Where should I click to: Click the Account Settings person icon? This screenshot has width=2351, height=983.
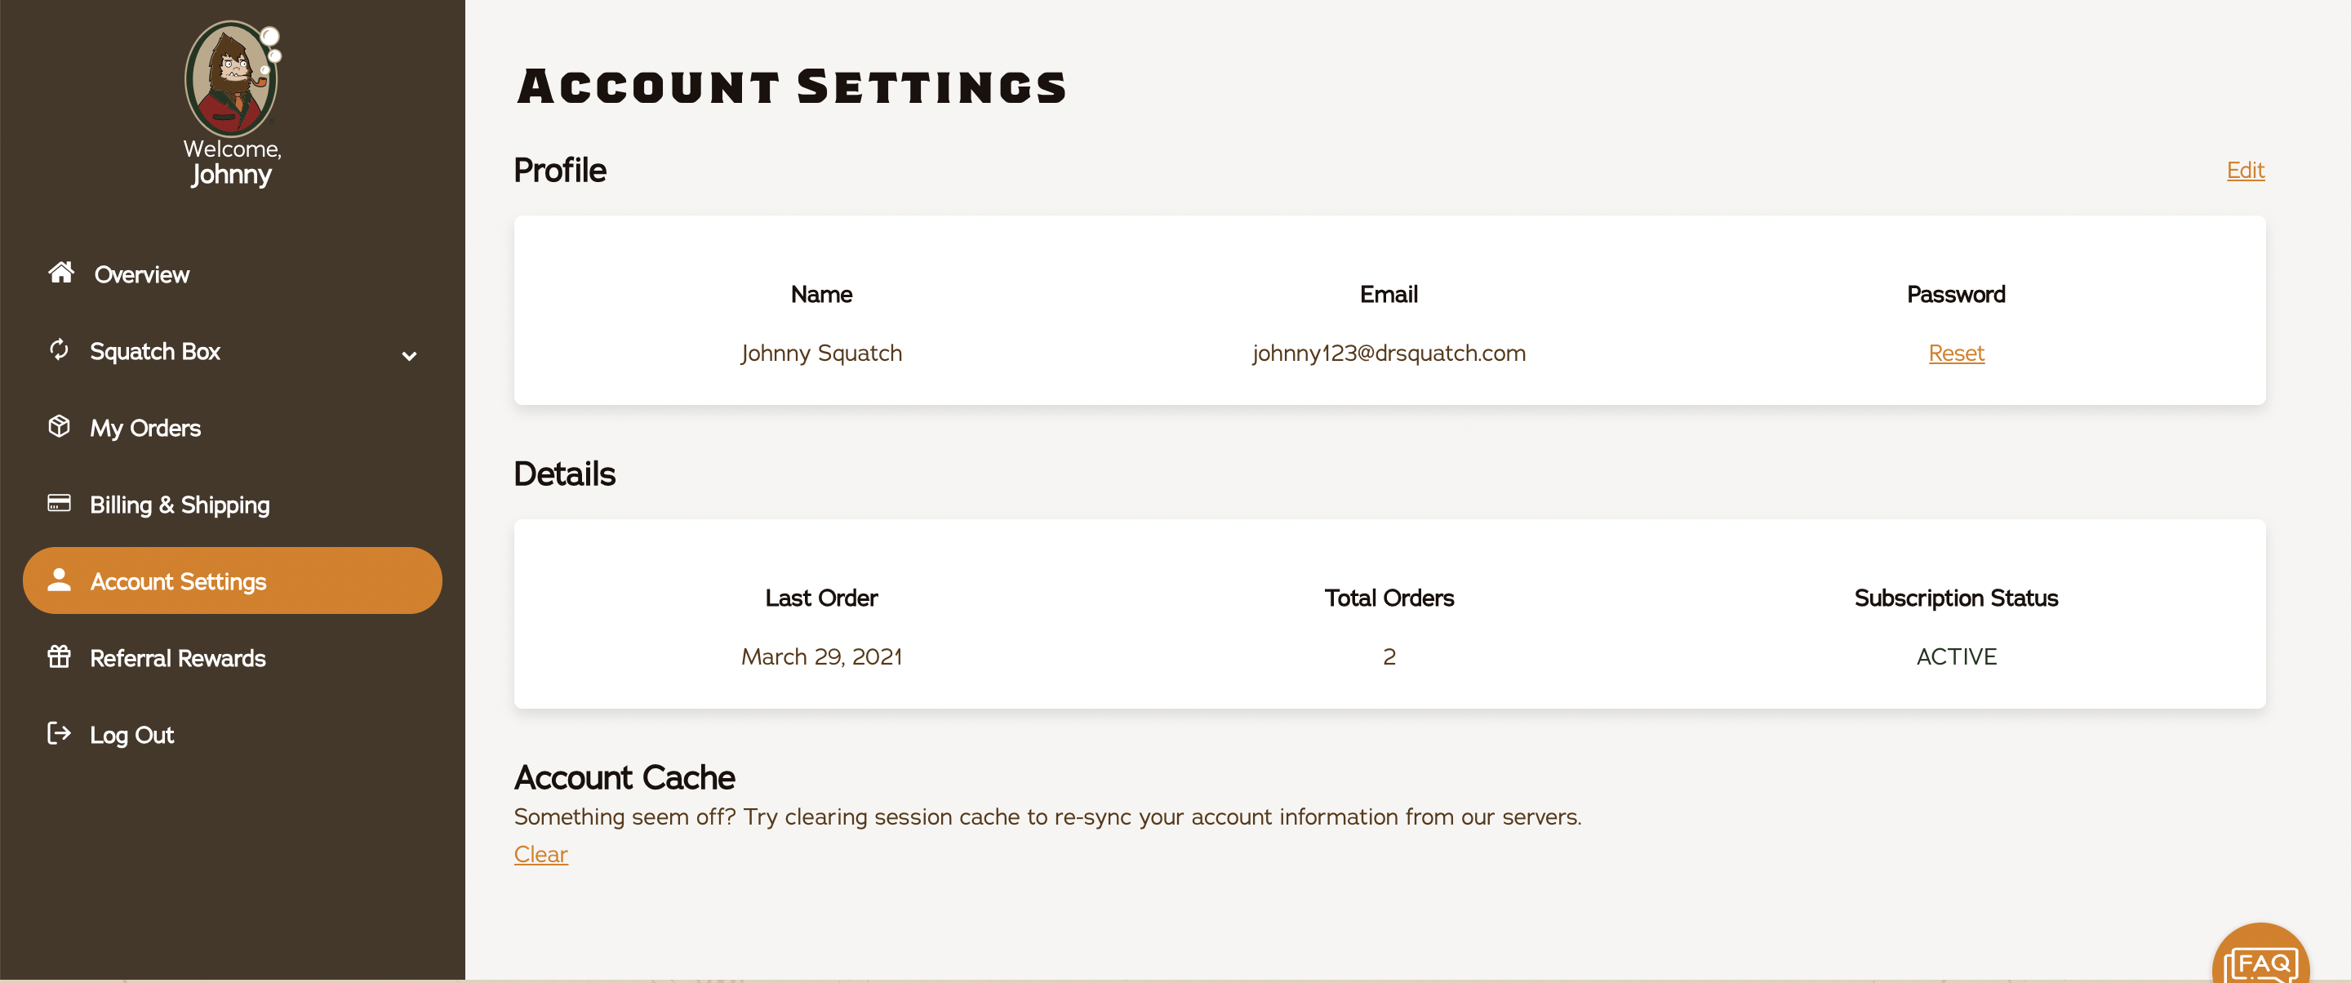click(x=60, y=580)
